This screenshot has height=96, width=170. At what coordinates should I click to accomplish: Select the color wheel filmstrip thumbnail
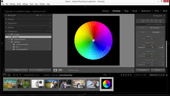(x=107, y=84)
